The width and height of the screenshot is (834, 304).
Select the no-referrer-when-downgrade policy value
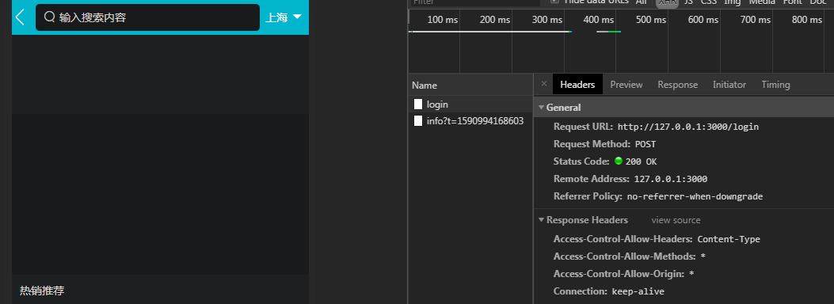[695, 196]
